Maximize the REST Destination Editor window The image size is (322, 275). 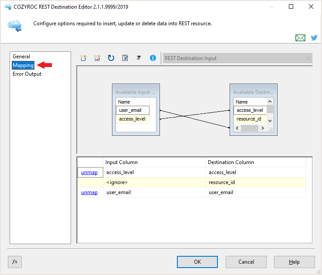coord(291,7)
